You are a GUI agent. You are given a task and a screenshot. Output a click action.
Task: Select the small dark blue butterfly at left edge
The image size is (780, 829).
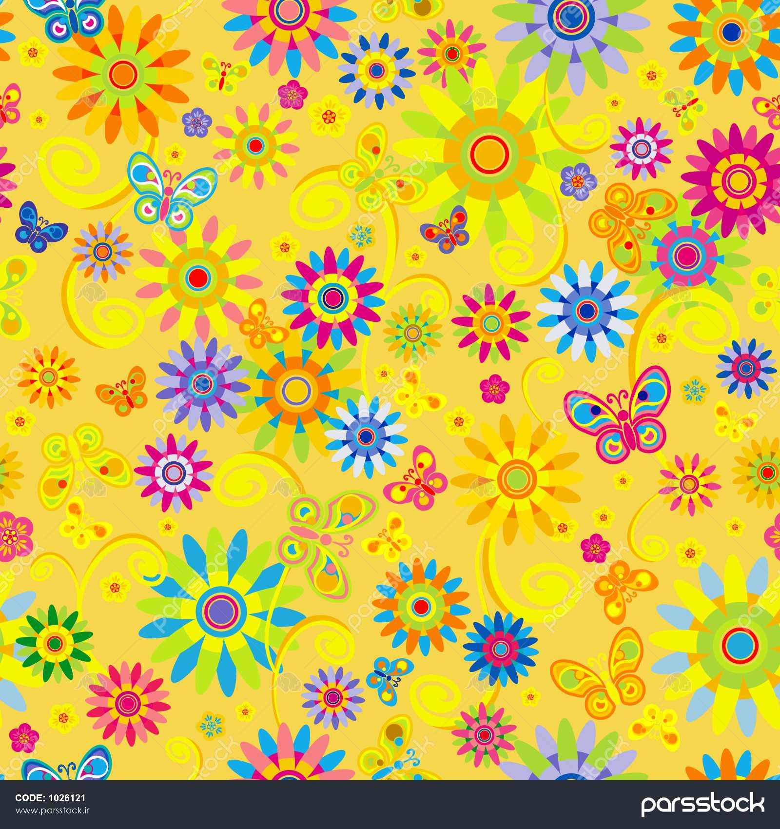pyautogui.click(x=40, y=226)
